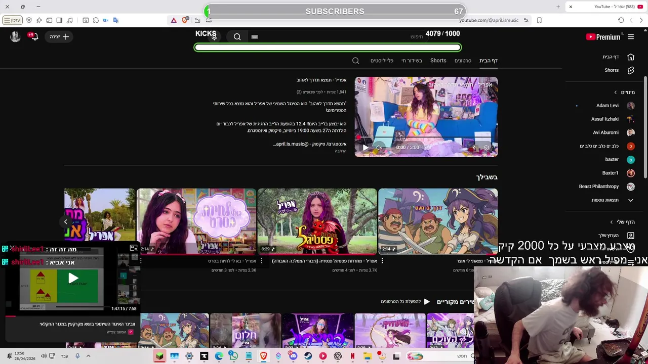This screenshot has width=648, height=364.
Task: Open the Festigal video thumbnail
Action: point(317,221)
